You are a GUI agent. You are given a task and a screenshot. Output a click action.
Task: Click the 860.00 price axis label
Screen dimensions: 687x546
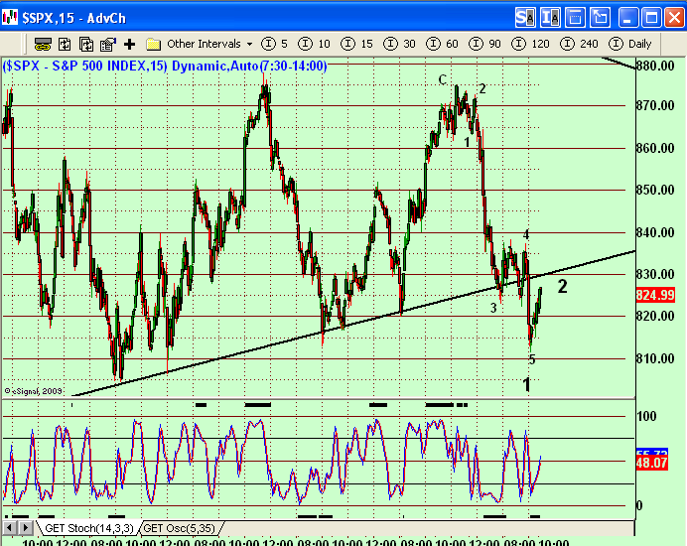pyautogui.click(x=655, y=148)
